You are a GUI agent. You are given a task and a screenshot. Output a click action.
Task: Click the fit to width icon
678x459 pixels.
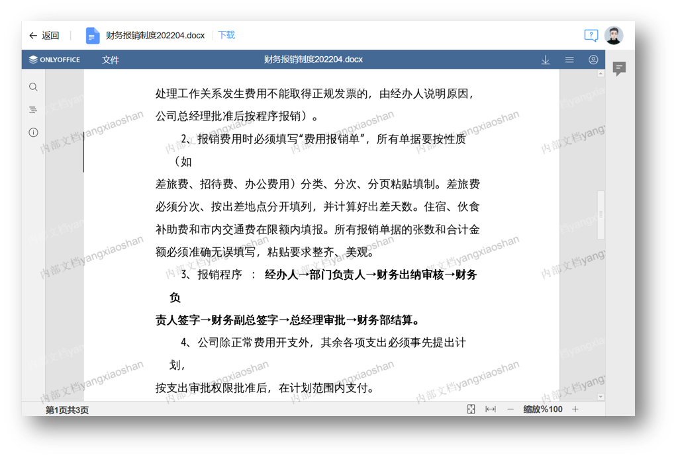click(491, 409)
